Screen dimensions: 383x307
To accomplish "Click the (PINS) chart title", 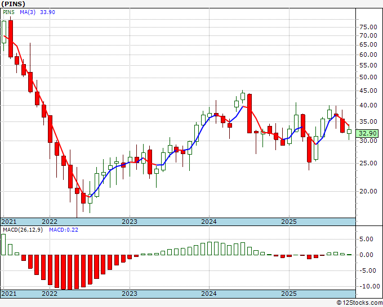I will pos(13,4).
